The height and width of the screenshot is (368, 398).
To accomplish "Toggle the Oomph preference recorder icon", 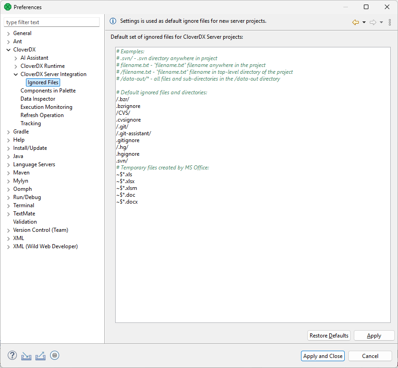I will coord(55,355).
